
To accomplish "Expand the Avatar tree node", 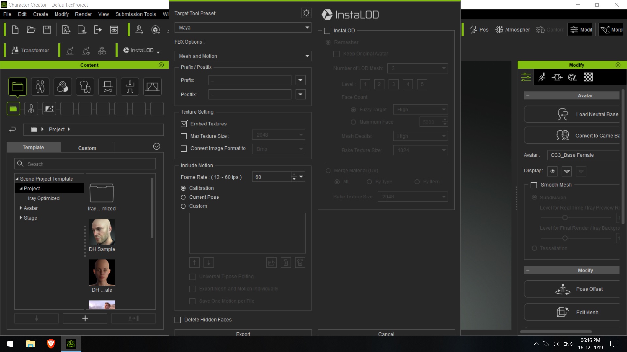I will coord(21,208).
